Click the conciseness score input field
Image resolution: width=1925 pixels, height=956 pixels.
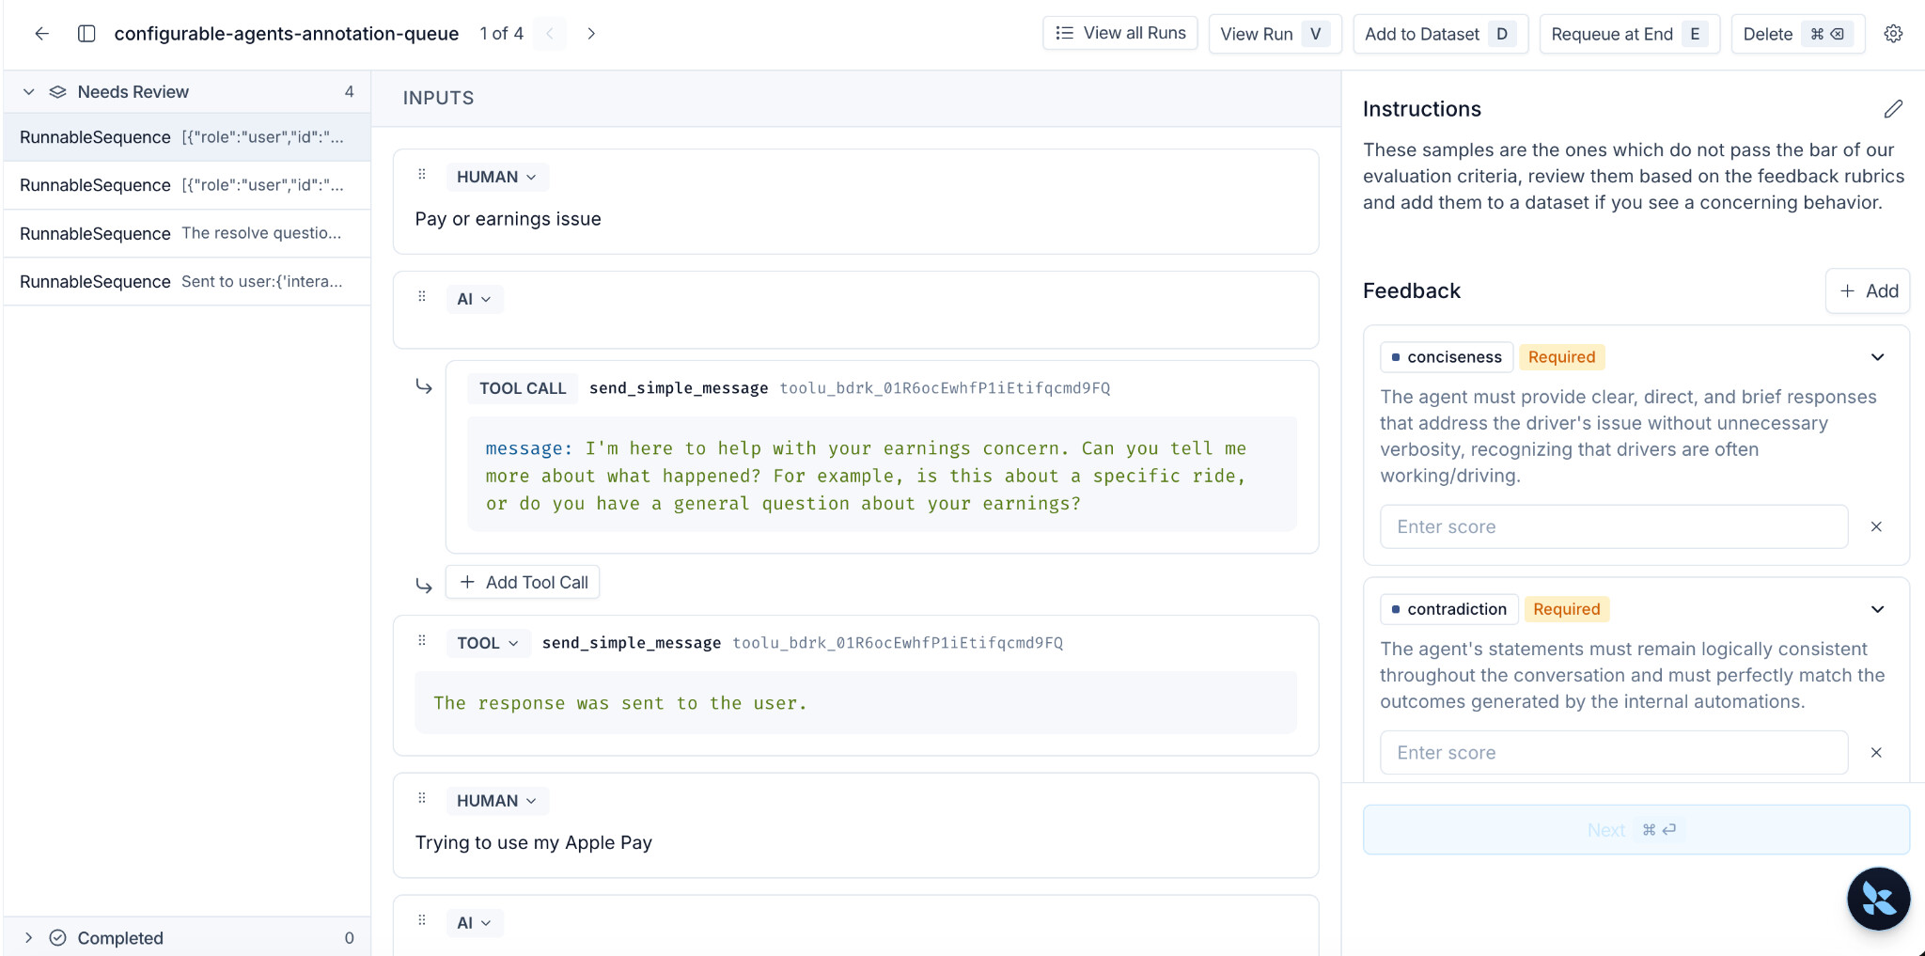1614,526
